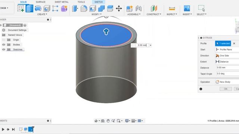Screen dimensions: 239x134
Task: Select the Joint tool
Action: (139, 8)
